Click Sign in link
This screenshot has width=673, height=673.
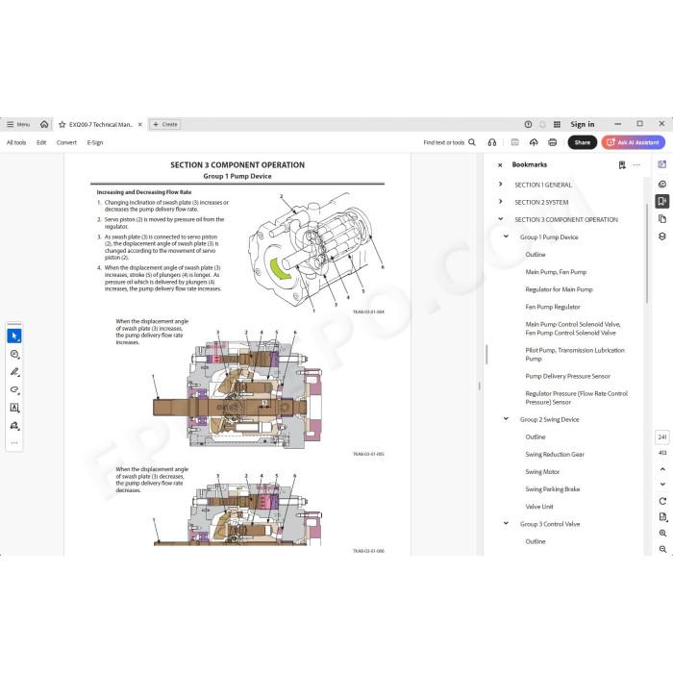tap(582, 124)
